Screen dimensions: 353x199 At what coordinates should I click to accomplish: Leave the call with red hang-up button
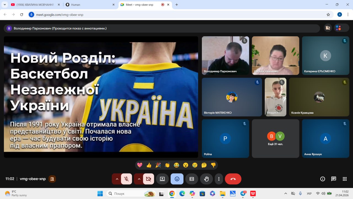233,179
